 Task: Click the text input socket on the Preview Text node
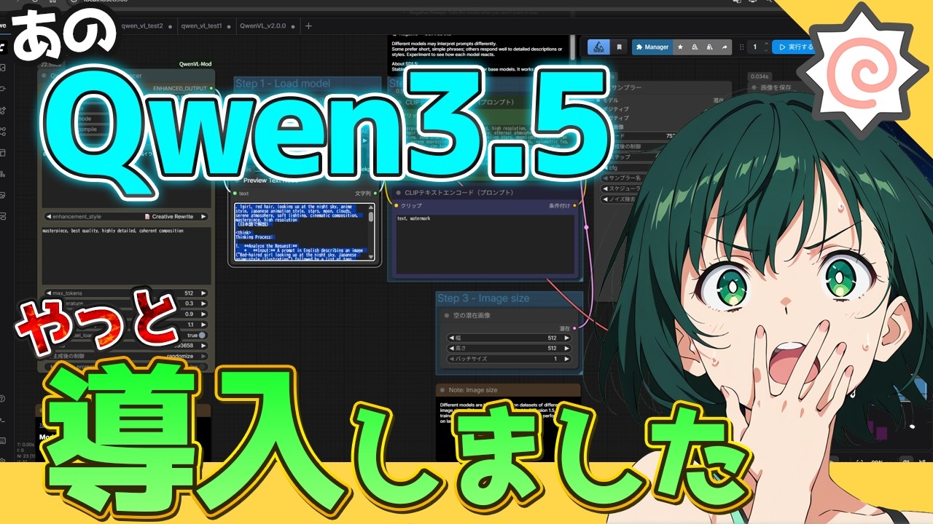pos(235,194)
